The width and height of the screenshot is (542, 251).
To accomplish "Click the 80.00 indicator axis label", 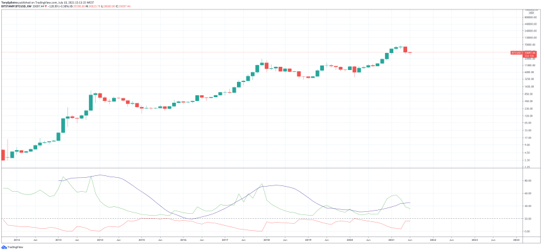I will [x=528, y=181].
